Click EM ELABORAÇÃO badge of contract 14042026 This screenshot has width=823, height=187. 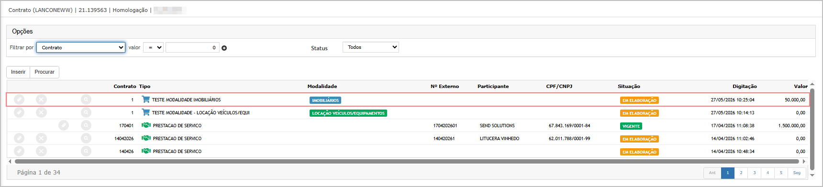(639, 139)
